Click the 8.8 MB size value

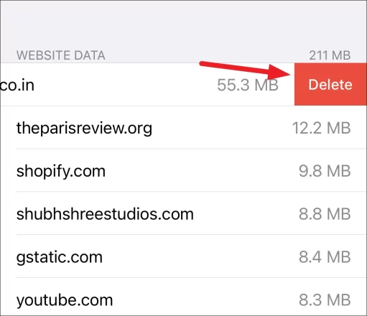click(x=325, y=214)
